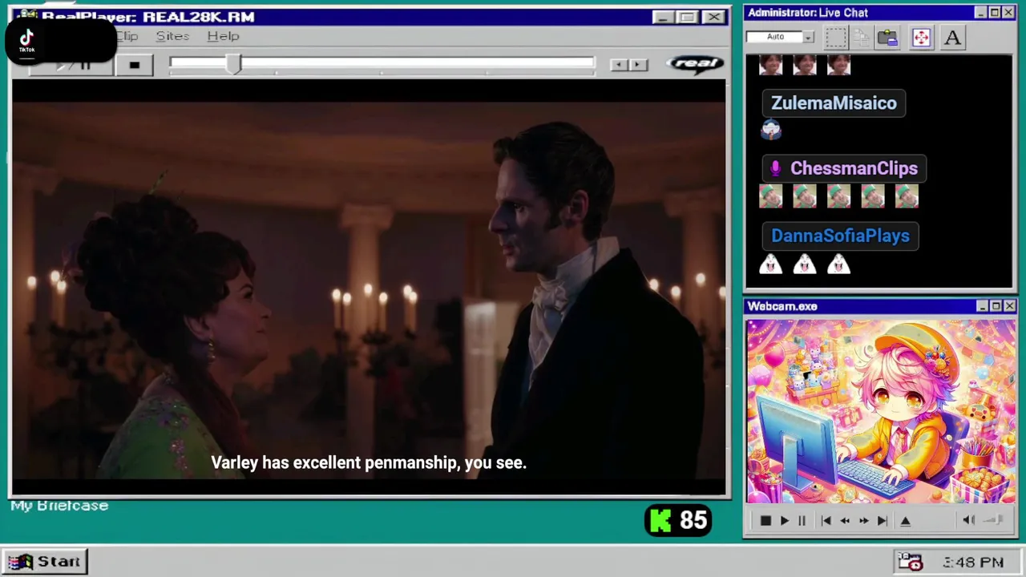Click the DannaSofiaPlays username in chat
This screenshot has width=1026, height=577.
(840, 236)
